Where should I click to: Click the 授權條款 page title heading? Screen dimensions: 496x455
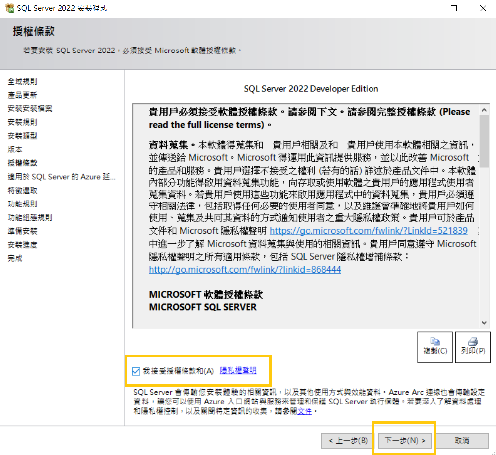[34, 31]
